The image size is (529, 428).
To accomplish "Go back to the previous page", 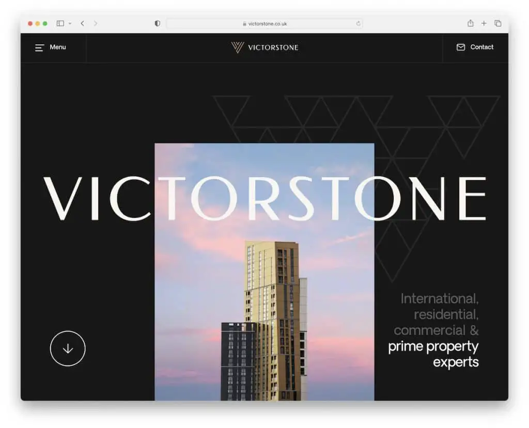I will click(x=82, y=23).
